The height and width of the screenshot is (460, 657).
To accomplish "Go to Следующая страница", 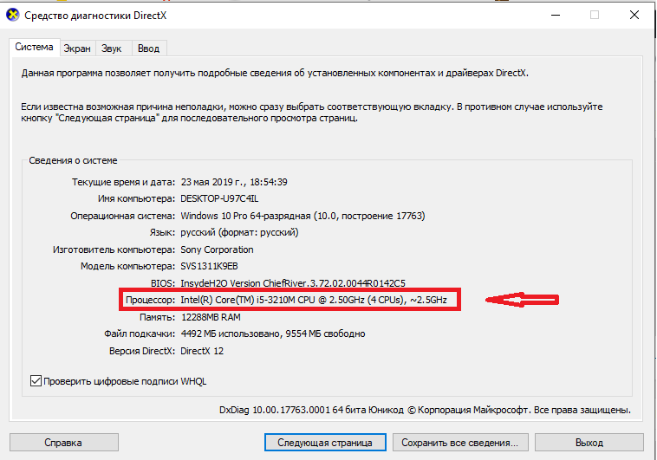I will pyautogui.click(x=325, y=443).
